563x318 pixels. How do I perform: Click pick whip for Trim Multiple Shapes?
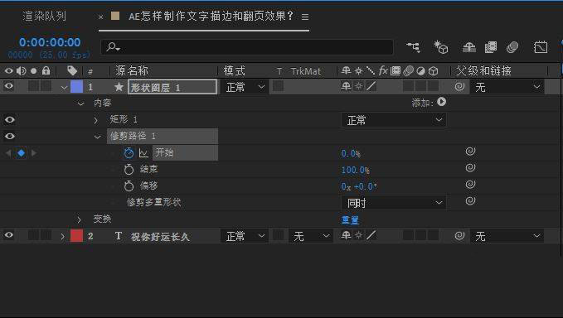point(470,200)
